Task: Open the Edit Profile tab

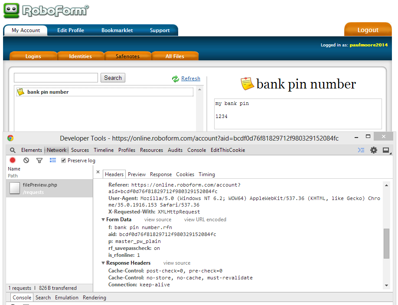Action: (71, 30)
